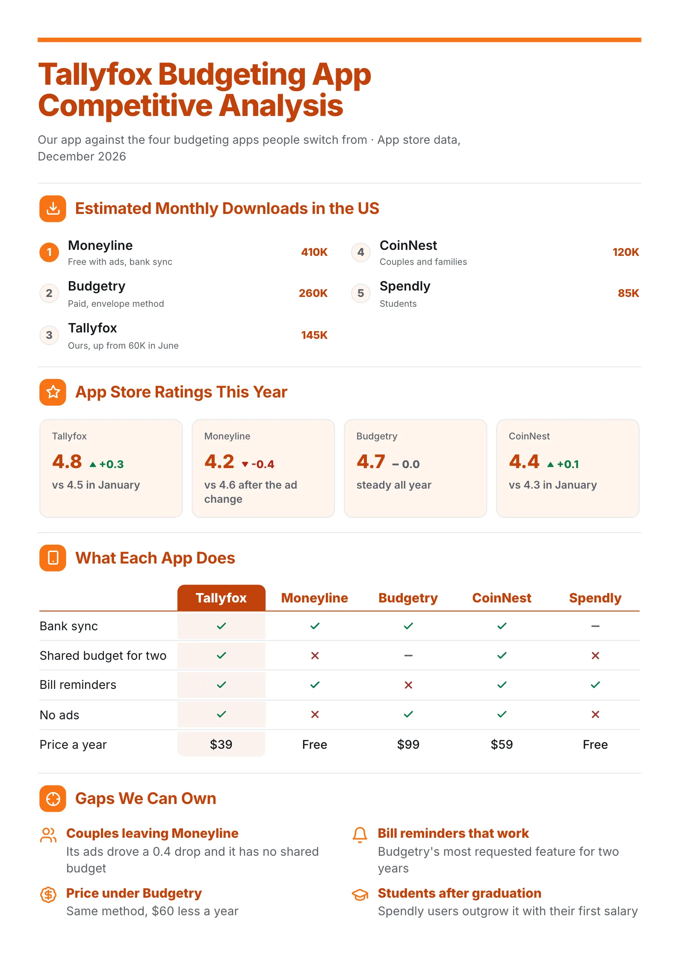Click the CoinNest checkmark in Shared budget row
679x961 pixels.
tap(502, 655)
